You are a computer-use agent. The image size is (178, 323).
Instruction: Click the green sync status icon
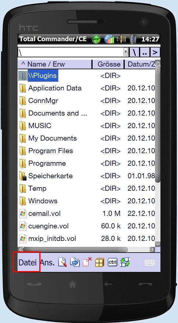click(x=96, y=39)
